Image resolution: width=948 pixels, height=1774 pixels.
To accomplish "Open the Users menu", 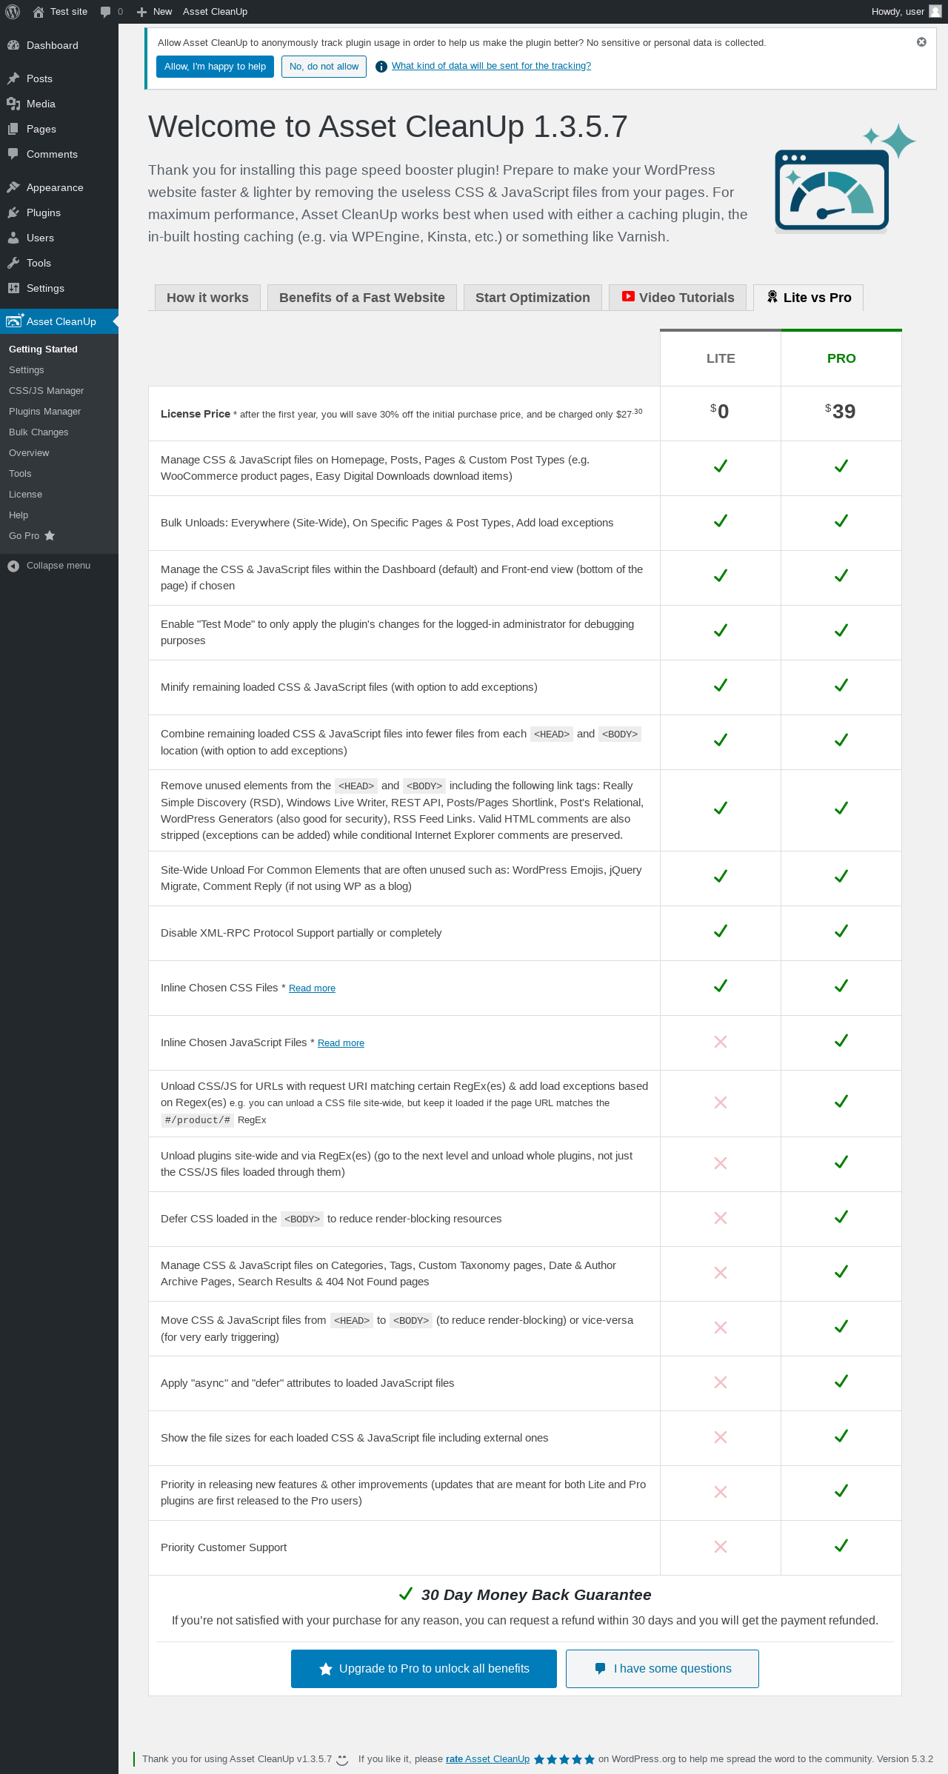I will (x=59, y=238).
